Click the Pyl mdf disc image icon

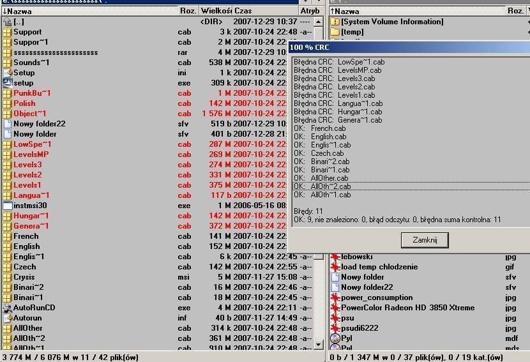pos(335,338)
